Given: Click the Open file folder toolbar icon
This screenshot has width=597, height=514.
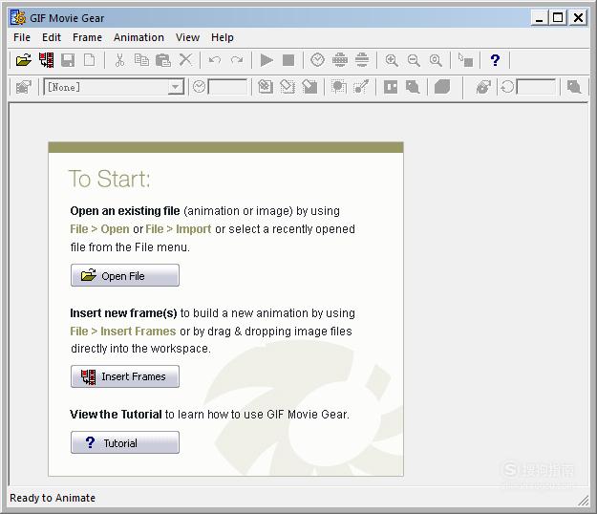Looking at the screenshot, I should 23,60.
